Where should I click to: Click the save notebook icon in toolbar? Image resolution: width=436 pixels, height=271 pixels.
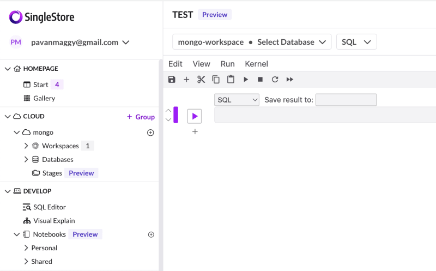[x=172, y=80]
